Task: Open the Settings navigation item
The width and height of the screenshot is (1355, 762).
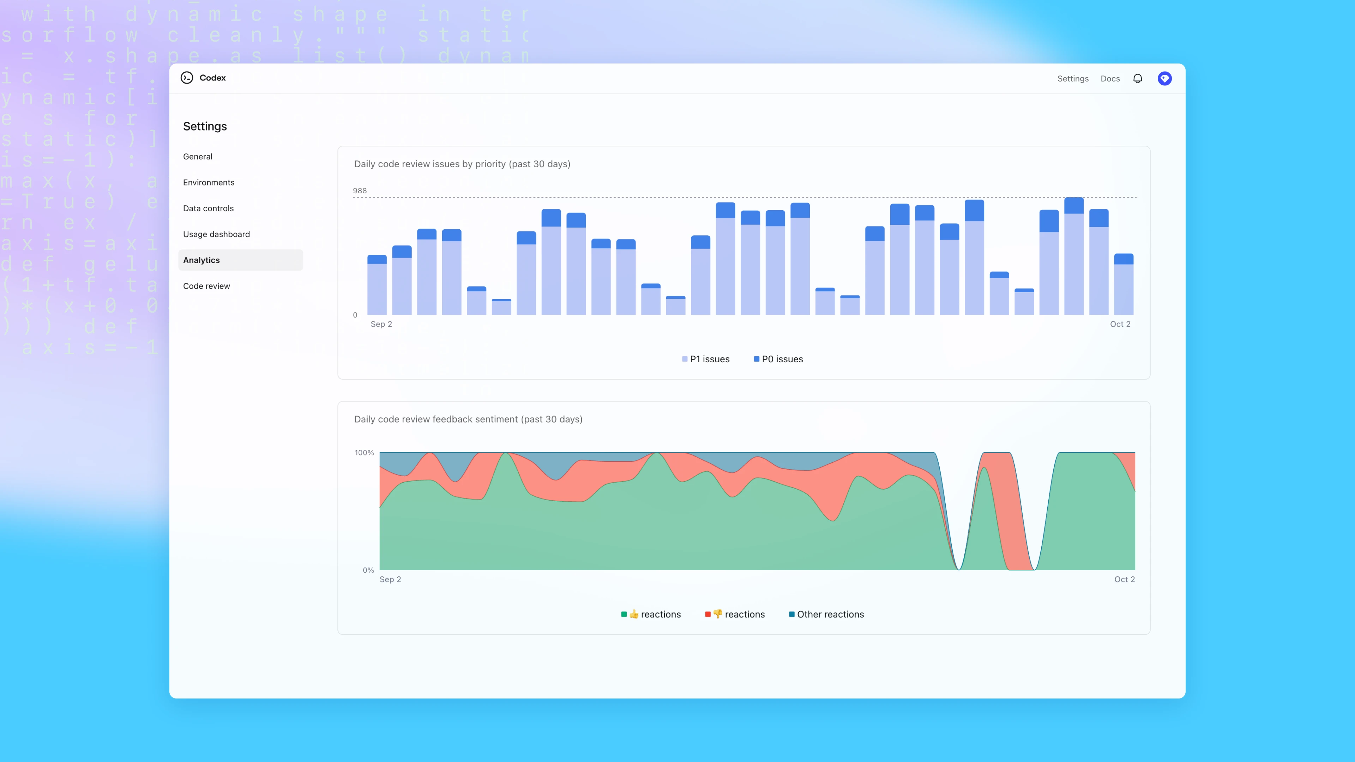Action: (1073, 78)
